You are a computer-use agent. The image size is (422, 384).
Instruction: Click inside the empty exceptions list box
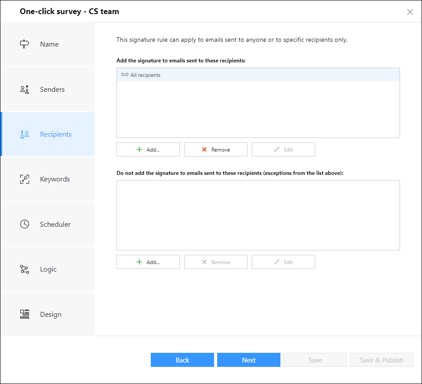tap(258, 215)
